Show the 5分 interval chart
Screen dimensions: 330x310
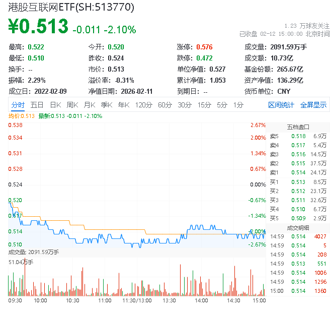point(222,105)
